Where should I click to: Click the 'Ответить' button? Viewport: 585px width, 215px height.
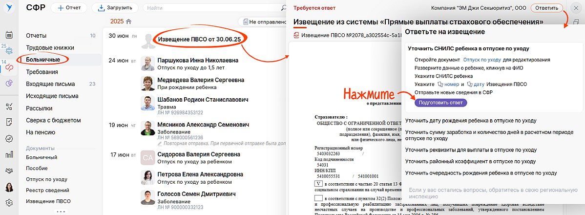pos(546,8)
